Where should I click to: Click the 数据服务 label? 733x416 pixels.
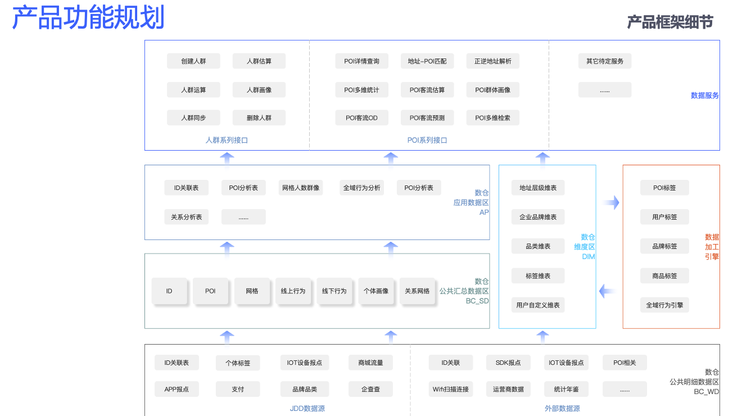(x=705, y=96)
